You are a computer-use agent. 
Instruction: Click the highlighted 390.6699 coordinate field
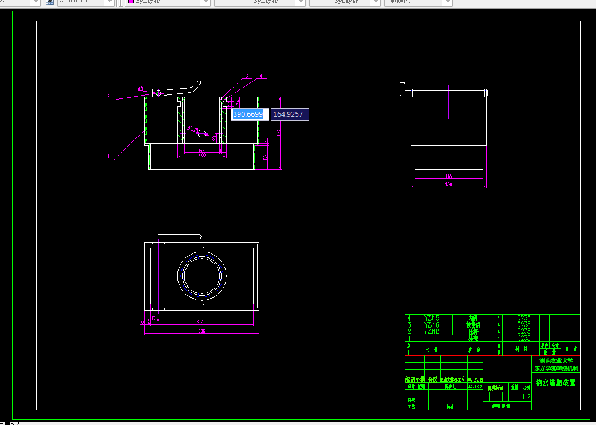(250, 114)
